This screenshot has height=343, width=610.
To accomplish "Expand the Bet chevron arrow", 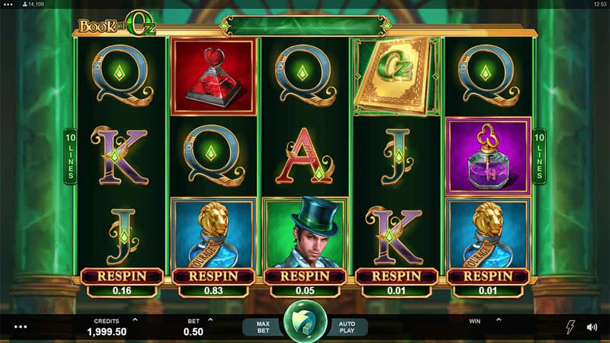I will tap(210, 320).
